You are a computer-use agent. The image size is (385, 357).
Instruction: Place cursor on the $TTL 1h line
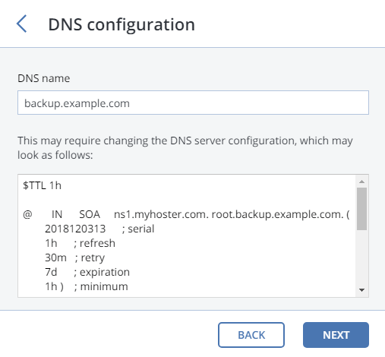point(42,185)
